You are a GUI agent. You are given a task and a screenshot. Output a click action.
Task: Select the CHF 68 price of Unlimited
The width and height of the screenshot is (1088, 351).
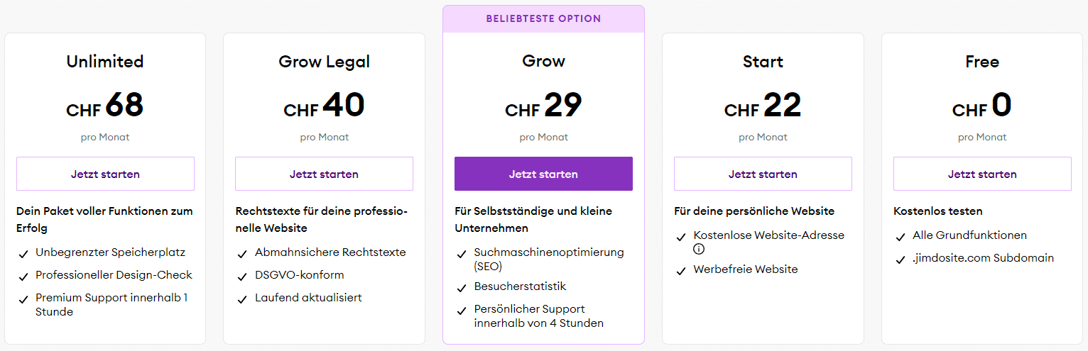[105, 106]
